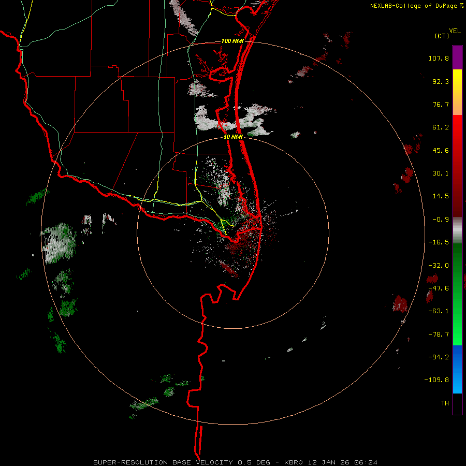Click the -0.9 velocity scale value

pyautogui.click(x=441, y=220)
